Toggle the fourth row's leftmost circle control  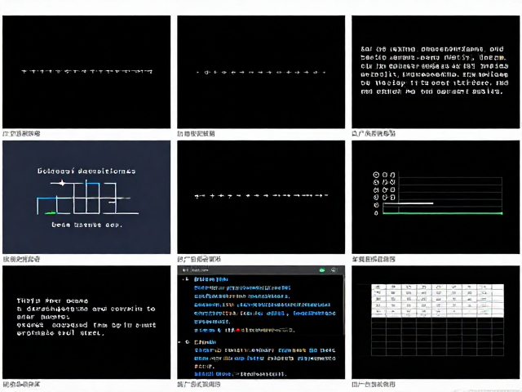click(x=376, y=198)
